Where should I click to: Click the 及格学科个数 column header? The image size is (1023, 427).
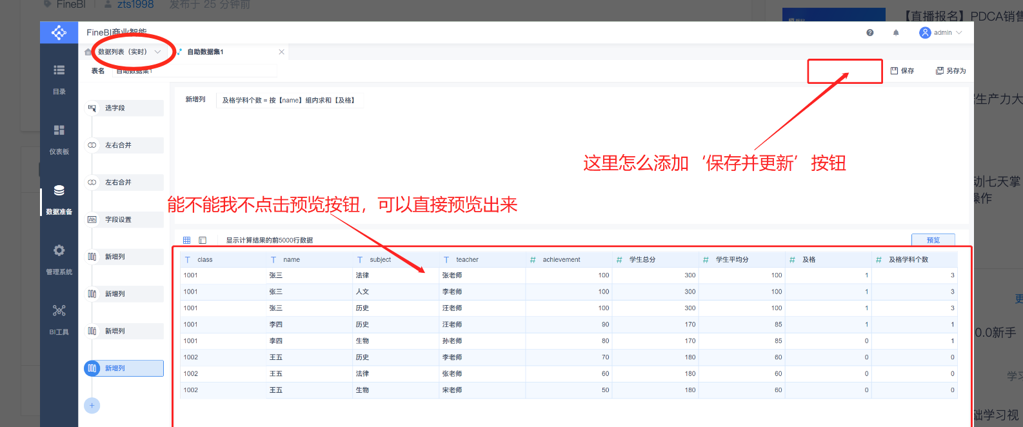point(915,260)
